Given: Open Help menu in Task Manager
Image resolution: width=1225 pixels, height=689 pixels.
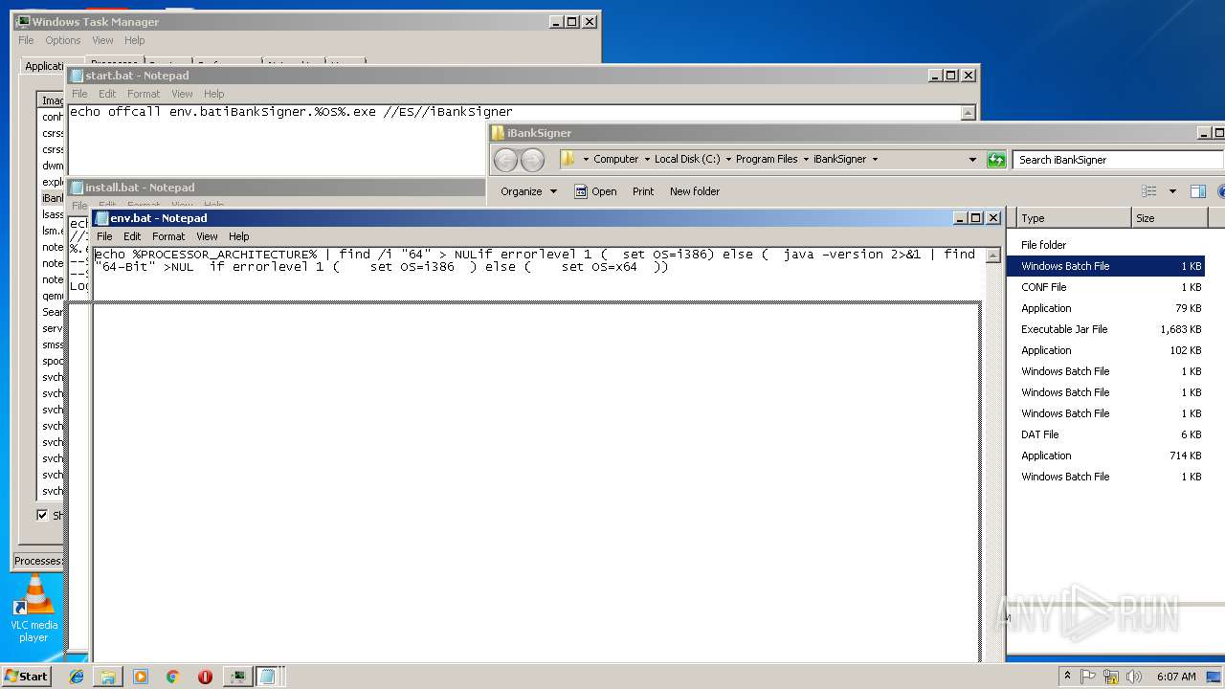Looking at the screenshot, I should click(135, 40).
